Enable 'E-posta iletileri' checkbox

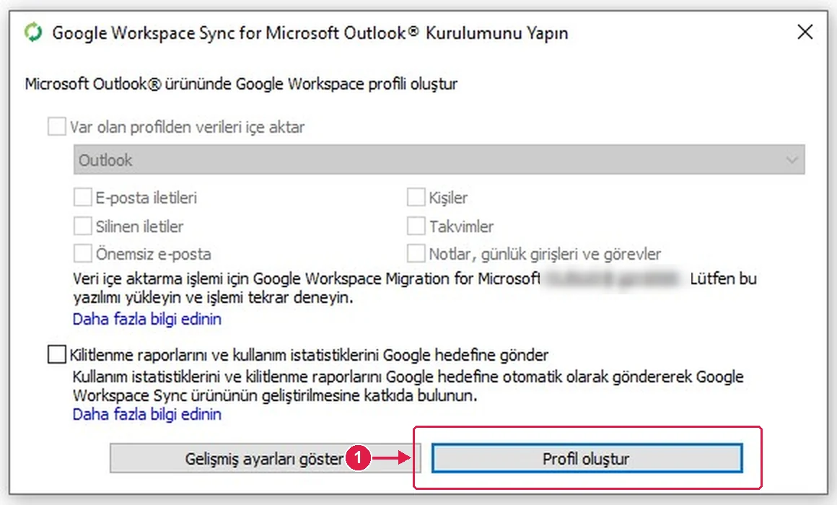[82, 197]
